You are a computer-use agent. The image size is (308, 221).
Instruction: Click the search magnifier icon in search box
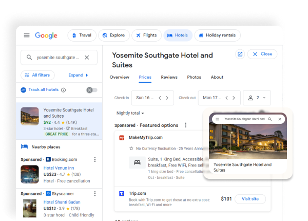[x=29, y=58]
